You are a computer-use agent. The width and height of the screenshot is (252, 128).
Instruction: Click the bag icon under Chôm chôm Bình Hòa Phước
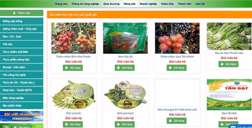(66, 68)
